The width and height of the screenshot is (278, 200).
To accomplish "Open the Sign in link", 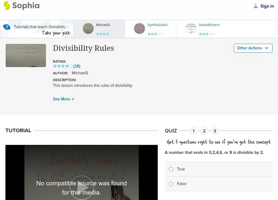I will click(x=267, y=6).
